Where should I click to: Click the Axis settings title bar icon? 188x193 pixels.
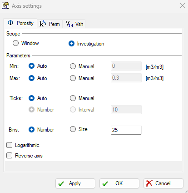point(5,6)
